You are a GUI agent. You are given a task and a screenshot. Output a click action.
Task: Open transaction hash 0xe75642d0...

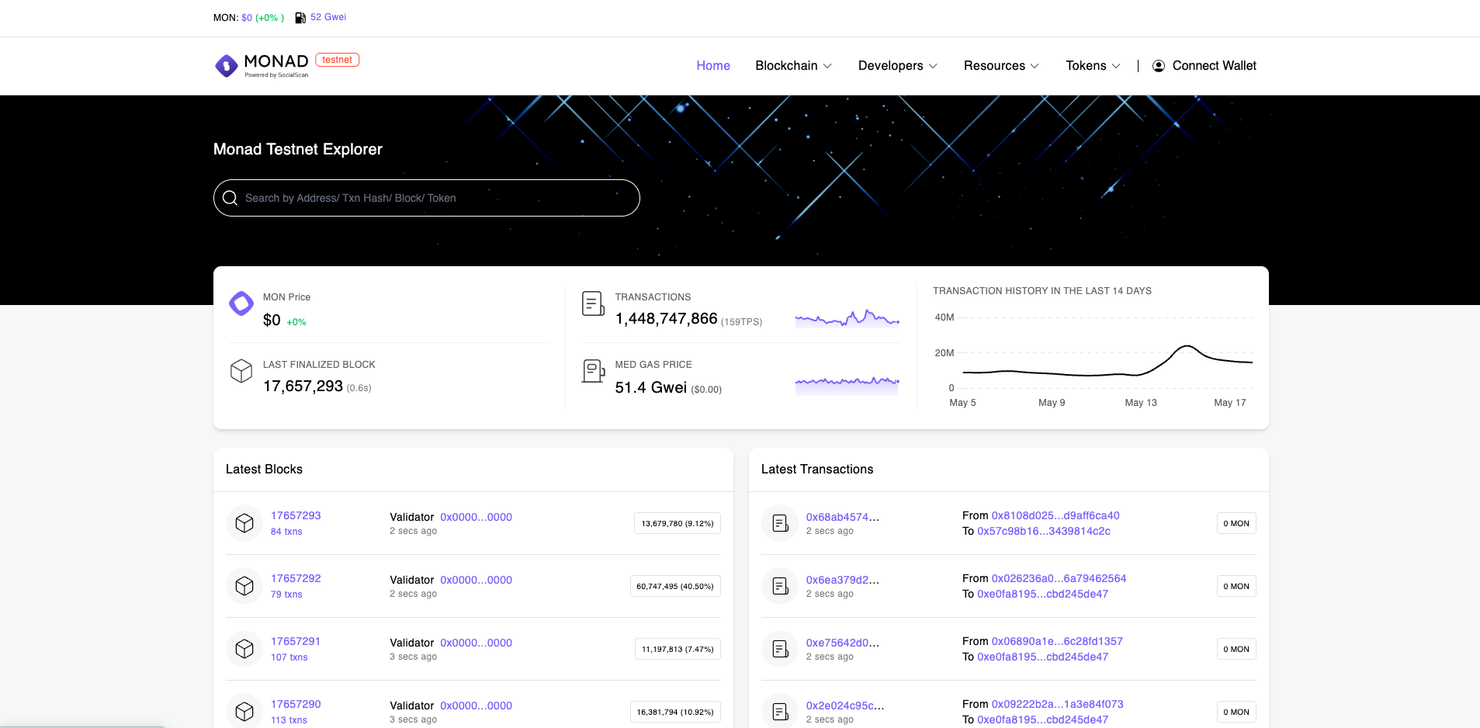coord(843,643)
